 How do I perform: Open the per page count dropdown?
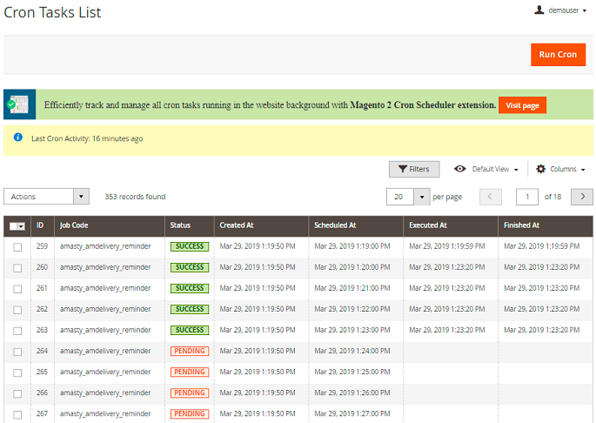(421, 197)
